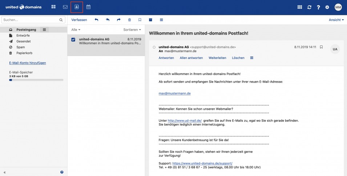The width and height of the screenshot is (347, 176).
Task: Open the max@mustermann.de link in body
Action: pyautogui.click(x=175, y=93)
